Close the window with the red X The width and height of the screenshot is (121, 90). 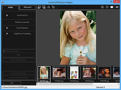116,2
